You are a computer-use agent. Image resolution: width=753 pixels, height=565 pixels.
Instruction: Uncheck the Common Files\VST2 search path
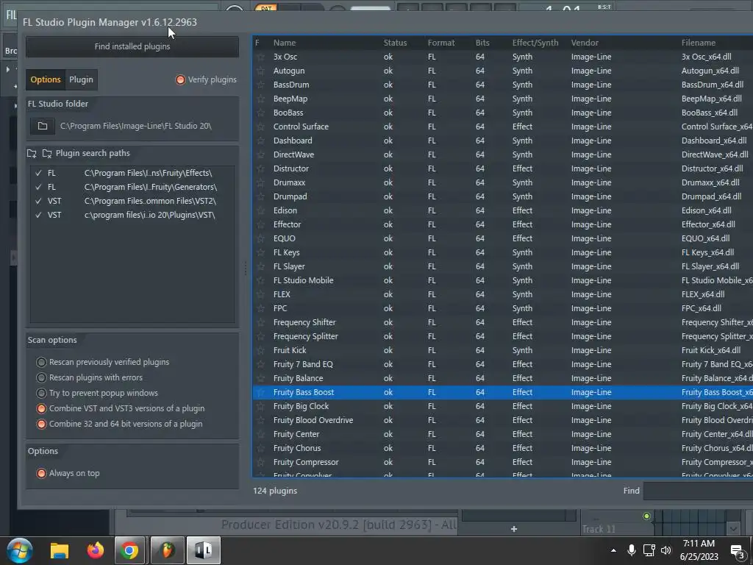tap(38, 201)
